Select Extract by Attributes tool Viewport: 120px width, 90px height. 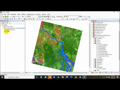[103, 45]
